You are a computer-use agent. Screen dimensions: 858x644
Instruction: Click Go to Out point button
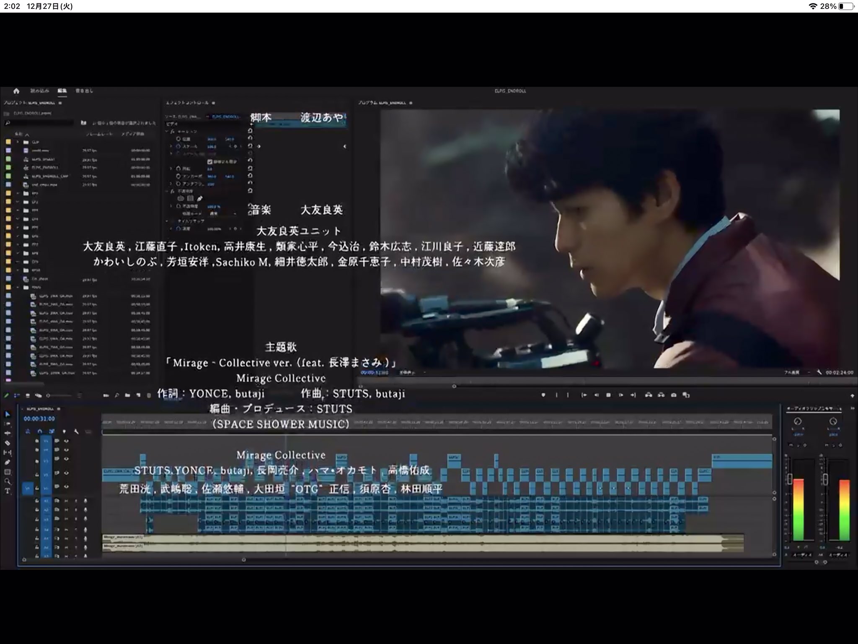pyautogui.click(x=633, y=395)
